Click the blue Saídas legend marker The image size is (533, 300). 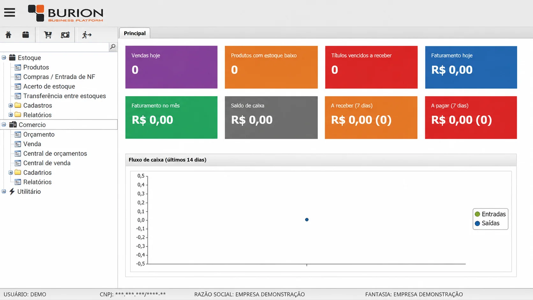[477, 223]
